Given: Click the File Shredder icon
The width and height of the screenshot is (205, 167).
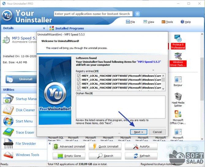Looking at the screenshot, I should tap(8, 144).
